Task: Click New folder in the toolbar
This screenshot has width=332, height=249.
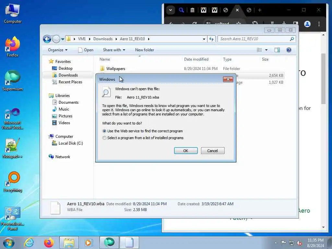Action: tap(145, 50)
